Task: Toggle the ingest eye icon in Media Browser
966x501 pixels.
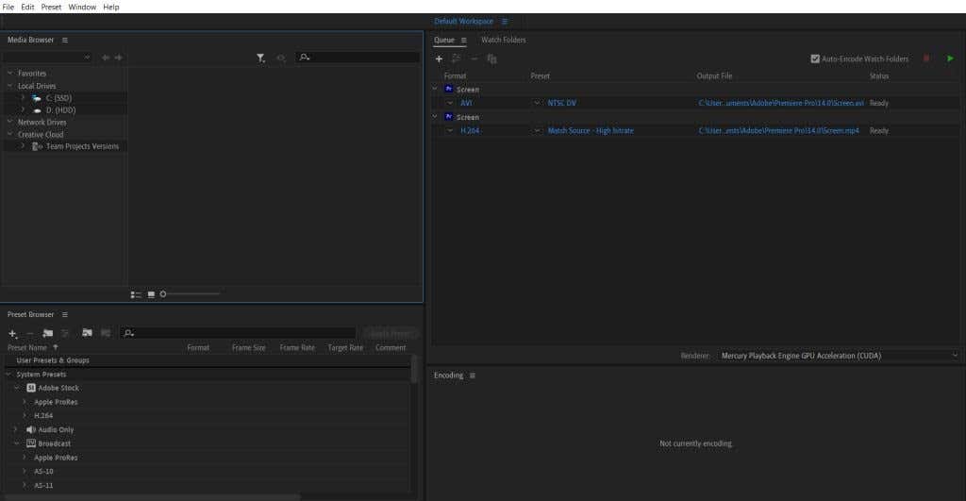Action: coord(281,58)
